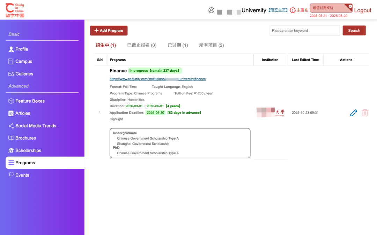Select the Programs sidebar entry
This screenshot has width=377, height=235.
(45, 163)
